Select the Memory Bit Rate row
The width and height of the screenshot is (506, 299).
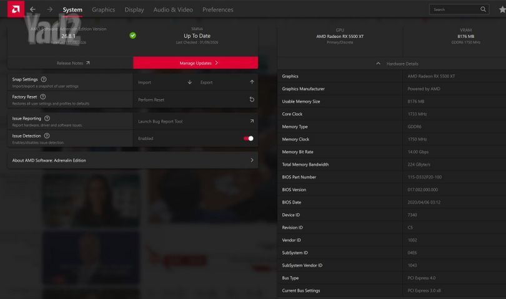[392, 151]
